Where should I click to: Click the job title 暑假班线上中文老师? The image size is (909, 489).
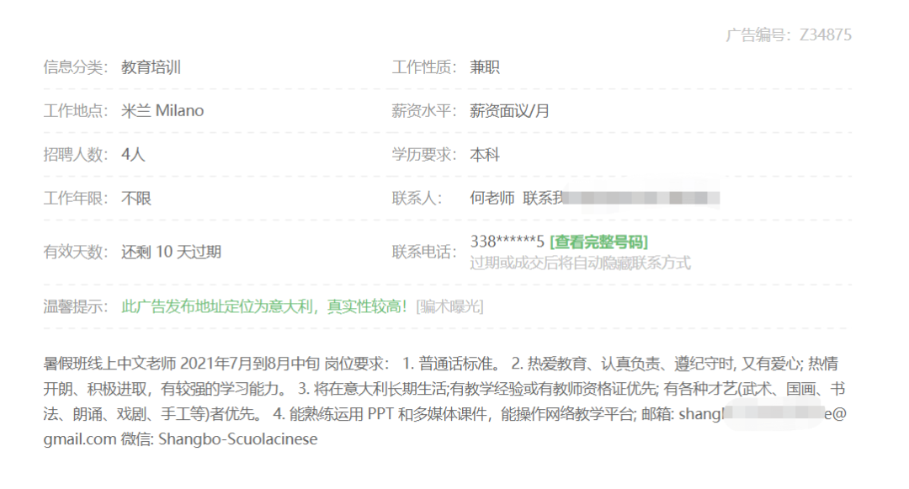pyautogui.click(x=109, y=364)
